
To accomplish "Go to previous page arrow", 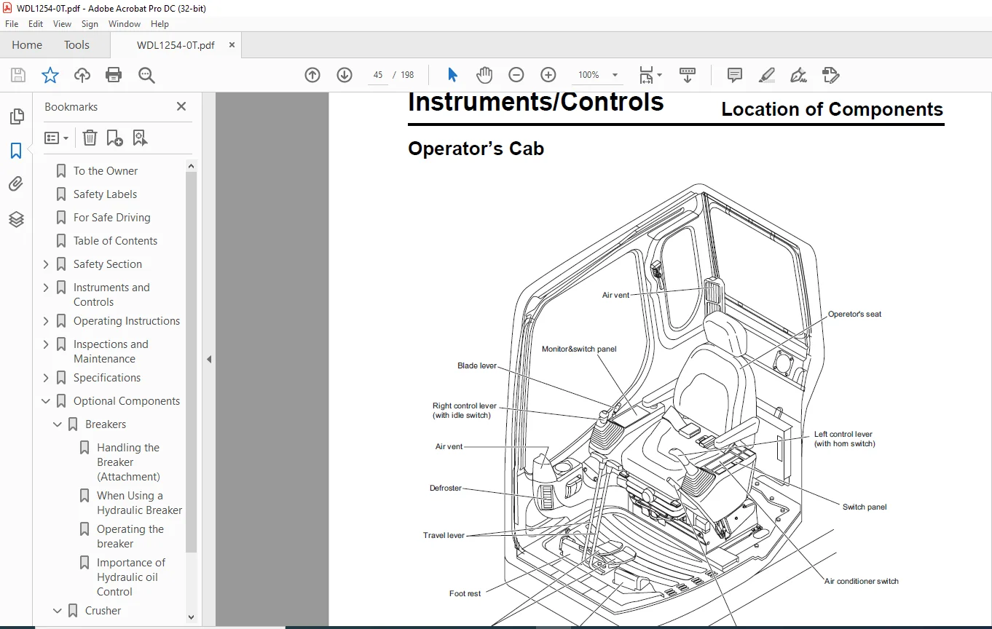I will 312,75.
